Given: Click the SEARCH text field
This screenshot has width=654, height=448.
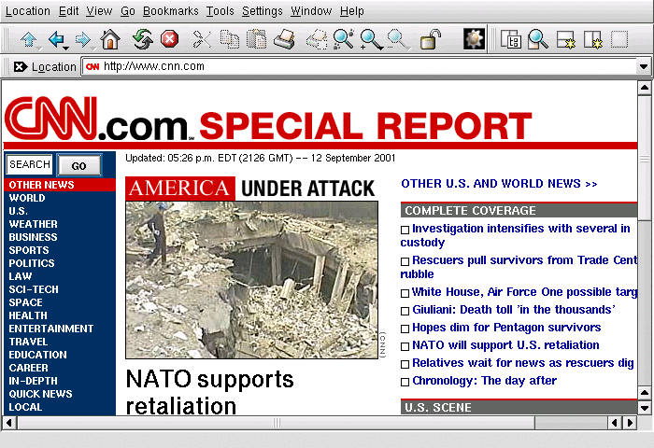Looking at the screenshot, I should (x=29, y=164).
